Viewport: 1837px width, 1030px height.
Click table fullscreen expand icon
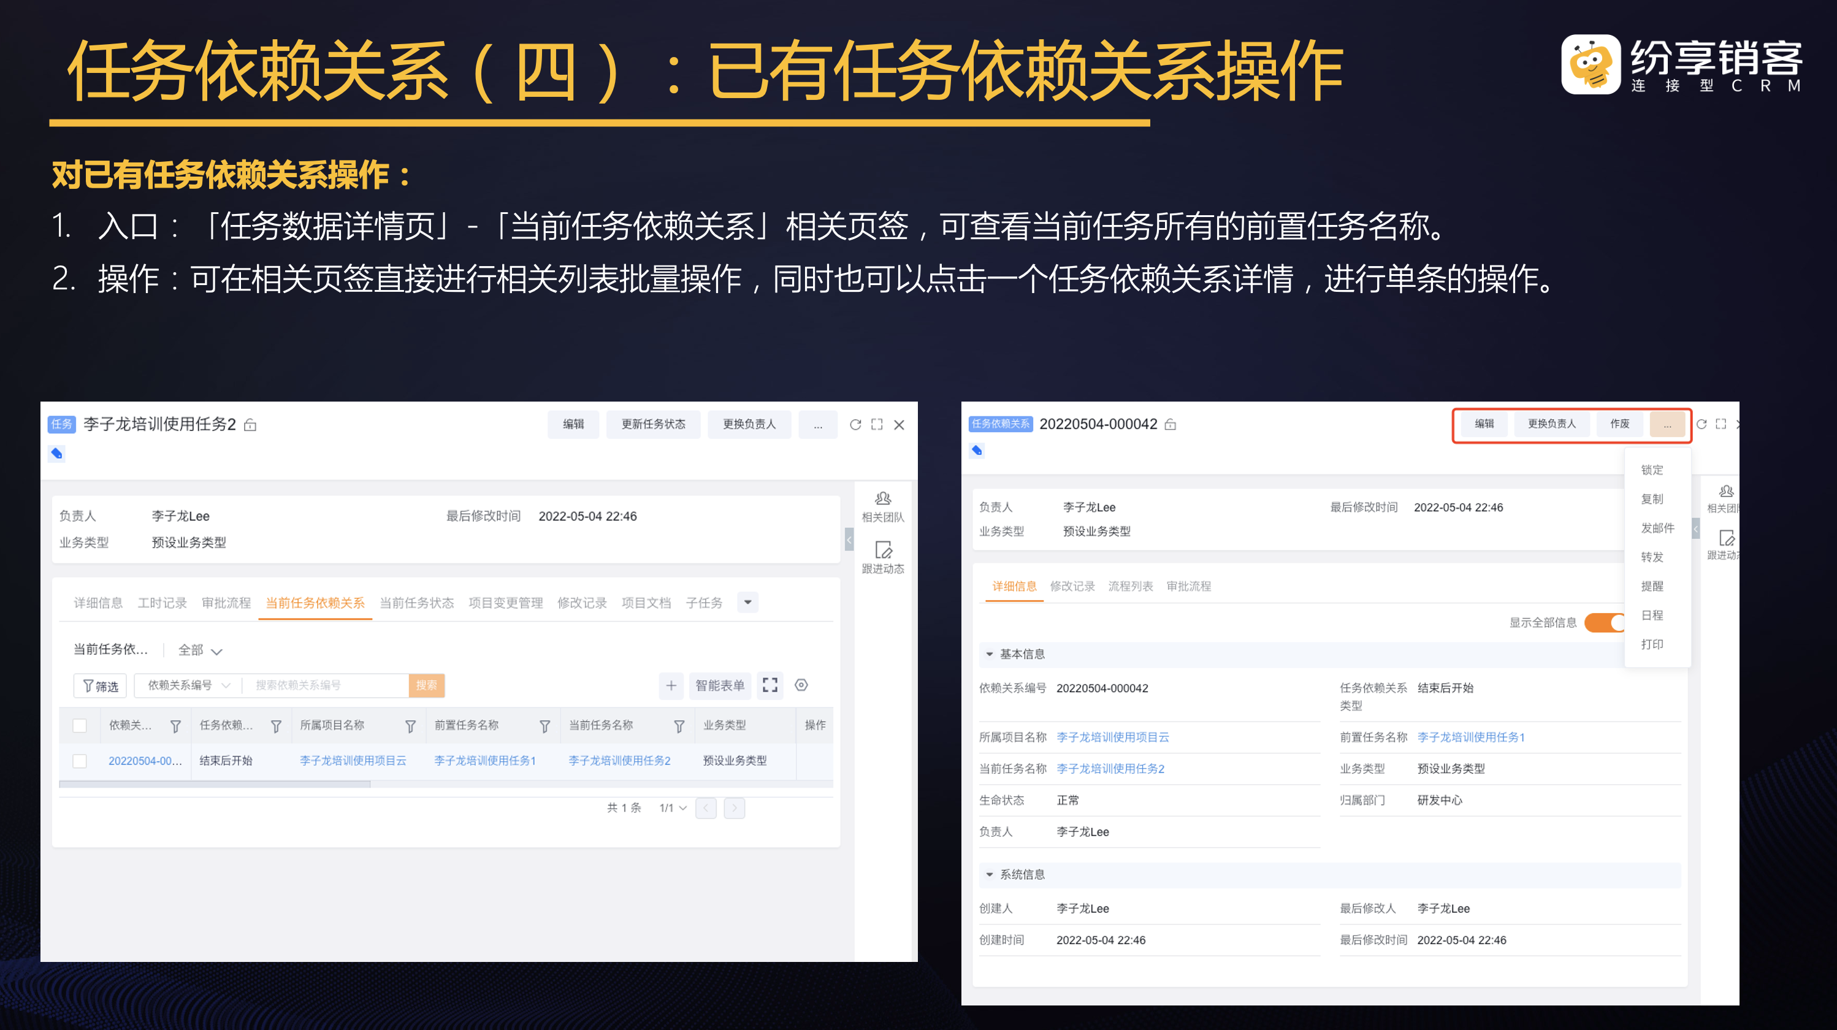[x=770, y=685]
